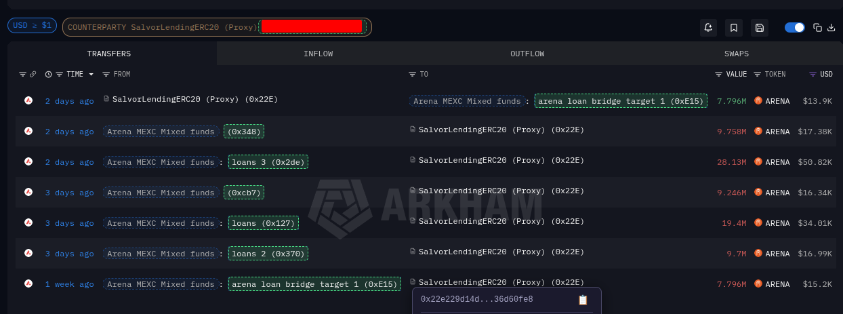
Task: Select the 9.246M value cell
Action: (731, 193)
